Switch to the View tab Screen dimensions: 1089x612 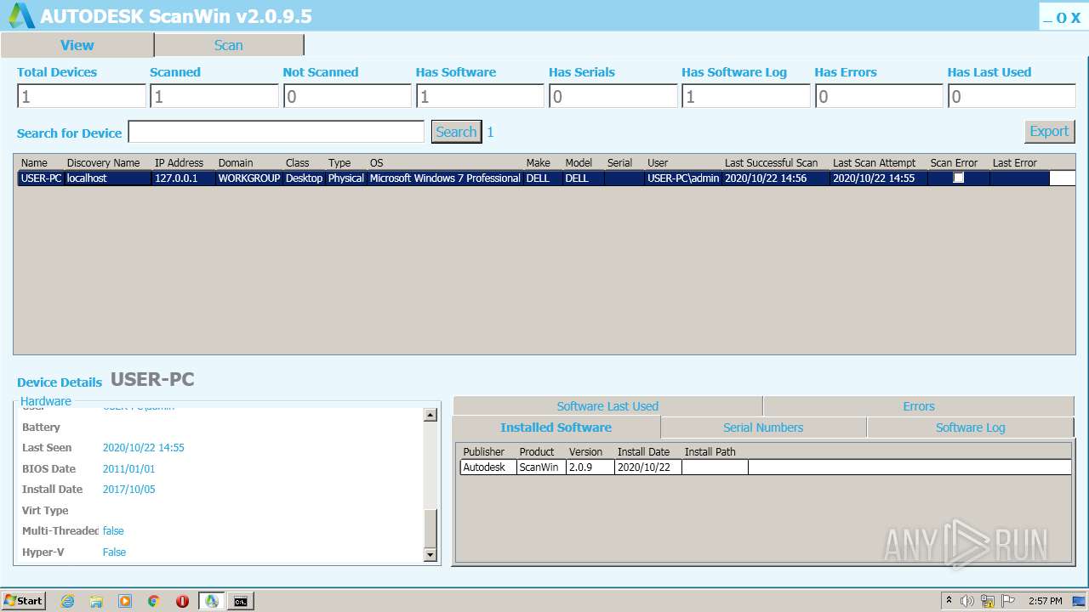tap(77, 45)
